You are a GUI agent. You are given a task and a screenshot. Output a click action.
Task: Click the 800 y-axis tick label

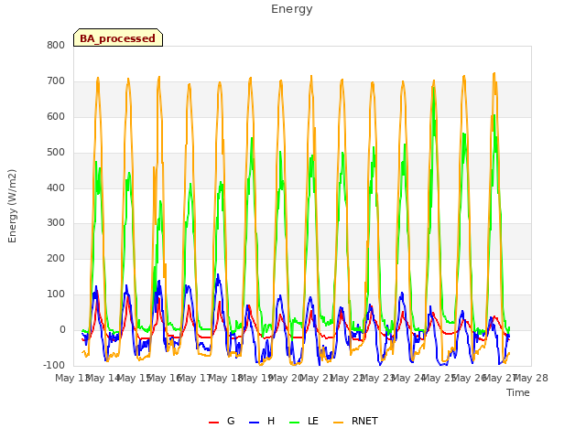tap(56, 45)
